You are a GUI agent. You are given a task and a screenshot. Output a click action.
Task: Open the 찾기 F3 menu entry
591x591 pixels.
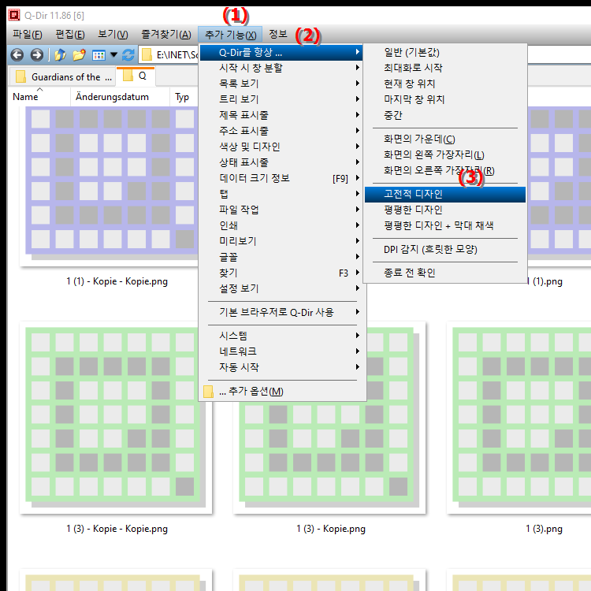(281, 273)
